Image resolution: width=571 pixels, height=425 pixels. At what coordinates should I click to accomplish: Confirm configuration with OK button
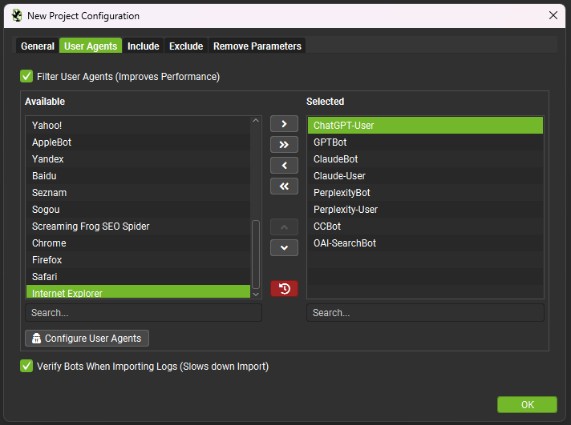pos(526,405)
